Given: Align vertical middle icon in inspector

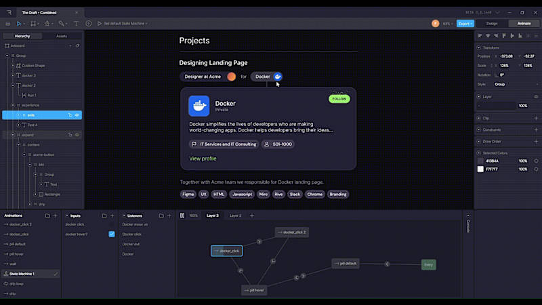Looking at the screenshot, I should [x=512, y=36].
